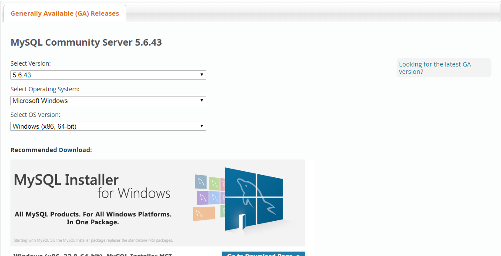Viewport: 501px width, 256px height.
Task: Click the orange dolphin tile in the banner
Action: 204,214
